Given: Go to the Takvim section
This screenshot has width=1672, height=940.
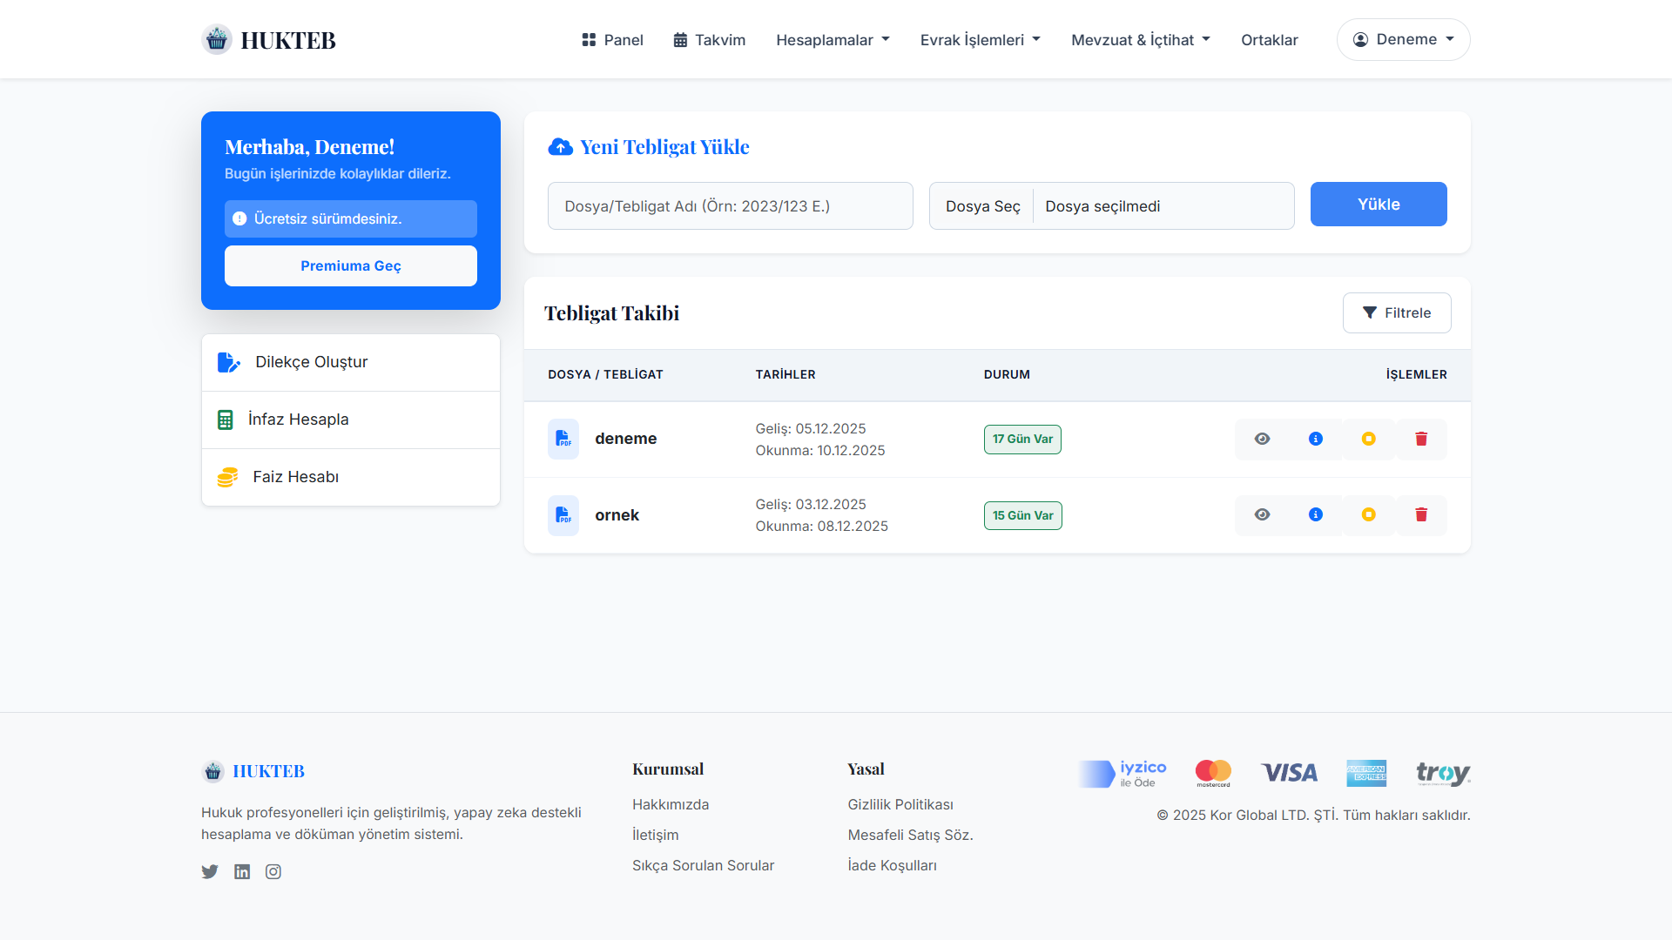Looking at the screenshot, I should click(709, 39).
